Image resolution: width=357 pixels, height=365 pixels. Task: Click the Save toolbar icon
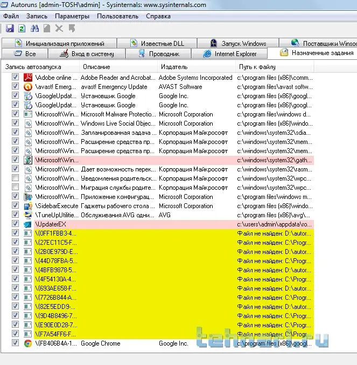pyautogui.click(x=10, y=29)
